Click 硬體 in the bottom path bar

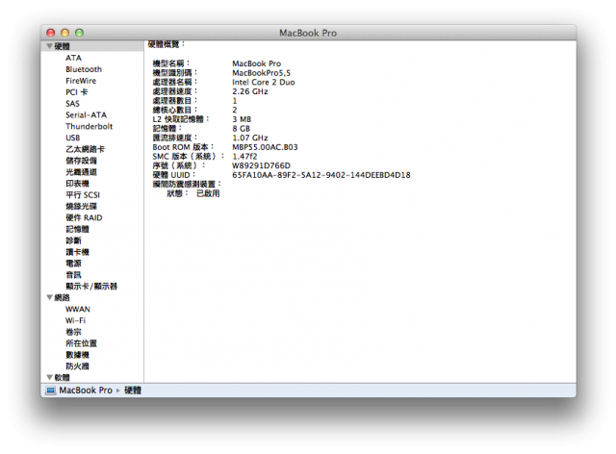133,391
